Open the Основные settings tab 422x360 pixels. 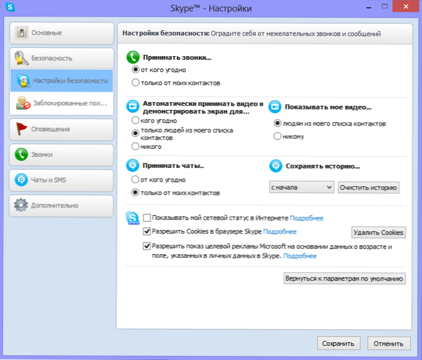(62, 33)
